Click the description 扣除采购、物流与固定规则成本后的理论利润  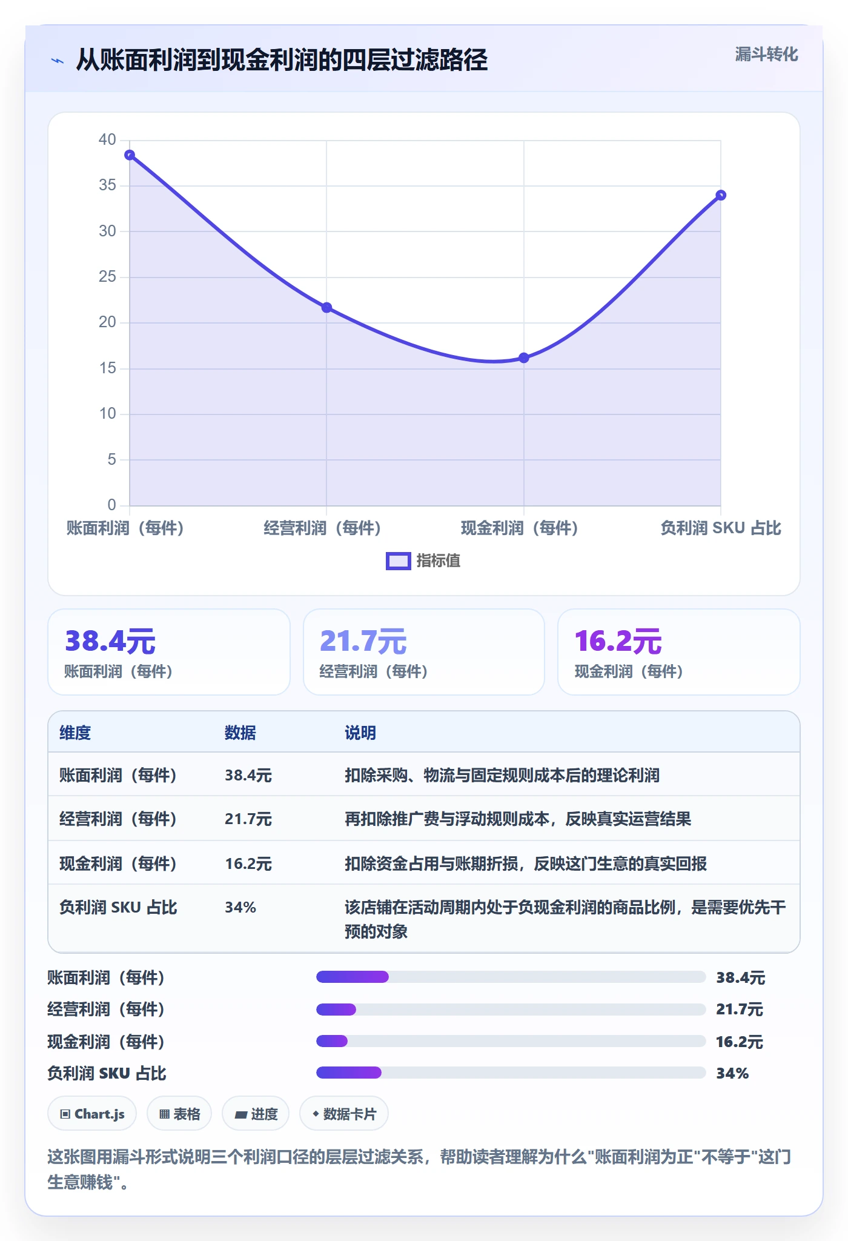(x=502, y=775)
